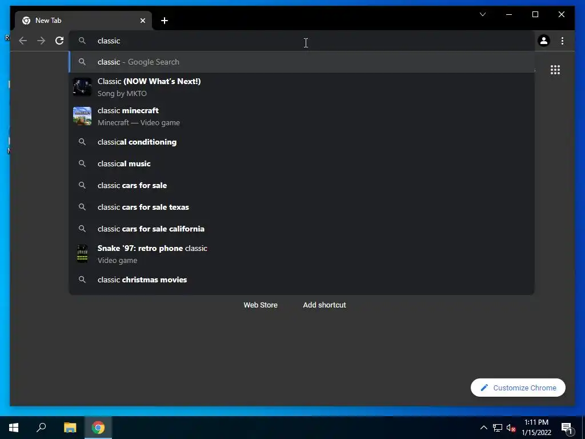Choose the classic - Google Search suggestion
The image size is (585, 439).
pos(302,62)
